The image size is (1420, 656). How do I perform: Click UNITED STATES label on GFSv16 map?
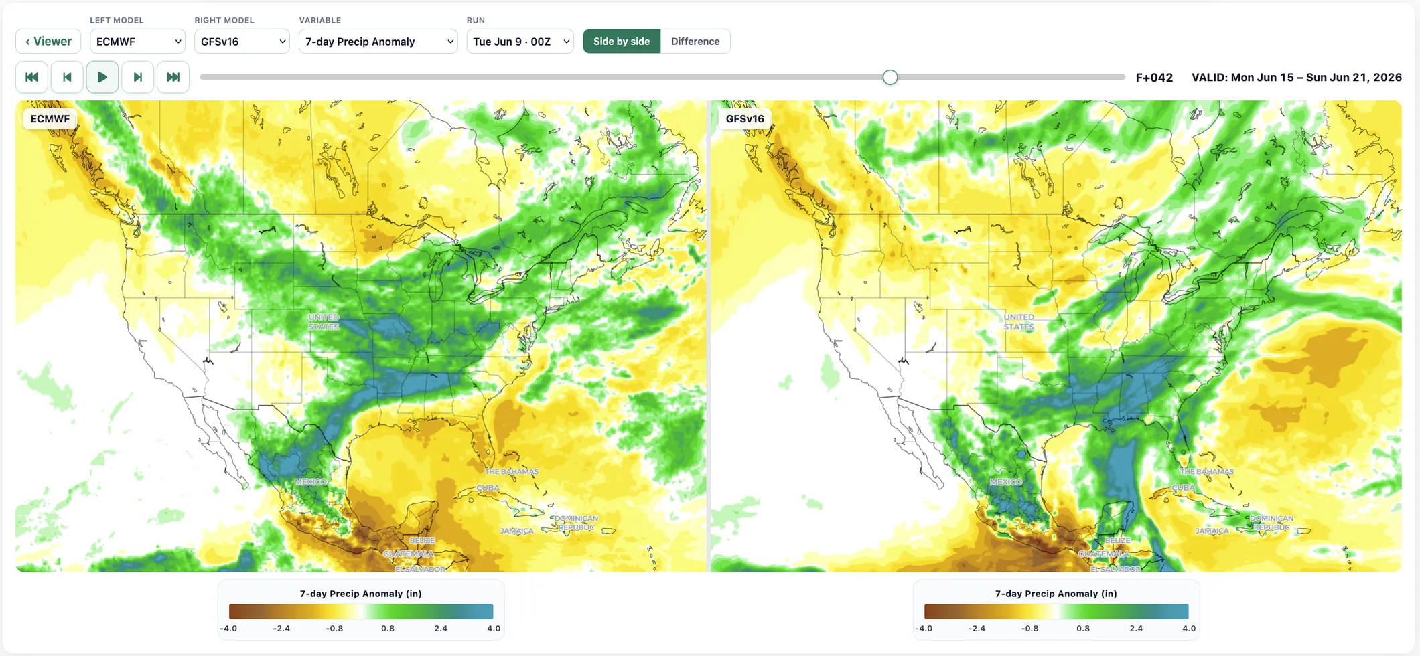1019,322
